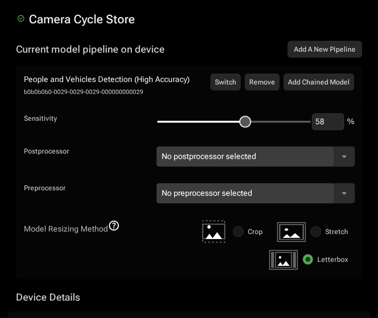Click the Postprocessor label

click(x=47, y=151)
